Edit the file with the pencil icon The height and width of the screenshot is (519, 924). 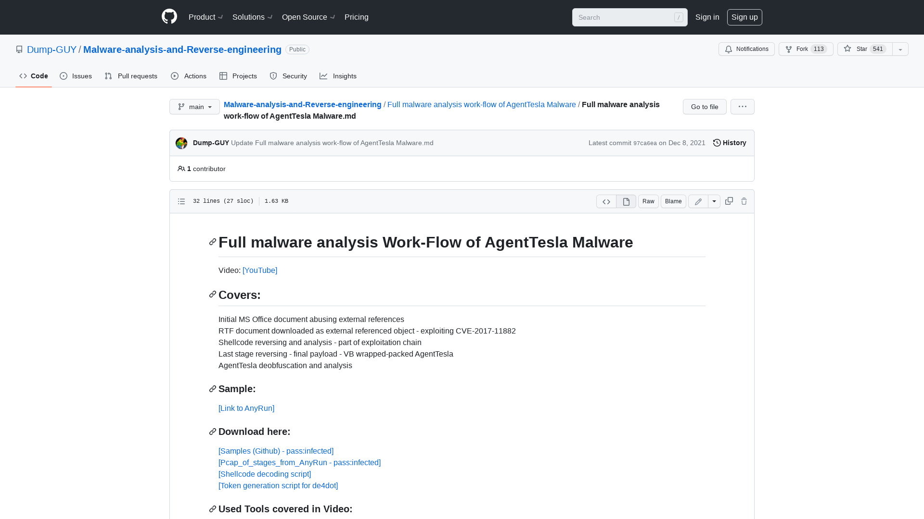coord(698,201)
